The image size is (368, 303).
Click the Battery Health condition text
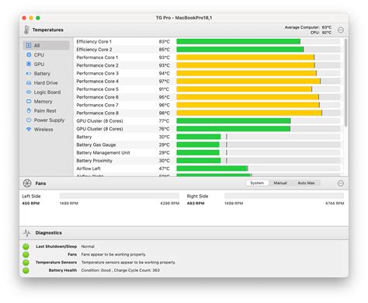click(x=120, y=270)
